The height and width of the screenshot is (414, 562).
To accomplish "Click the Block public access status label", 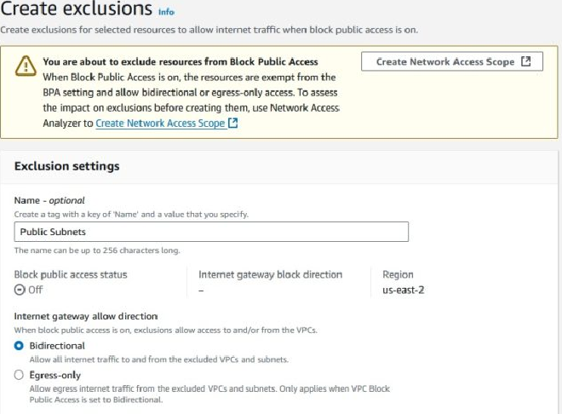I will [71, 274].
